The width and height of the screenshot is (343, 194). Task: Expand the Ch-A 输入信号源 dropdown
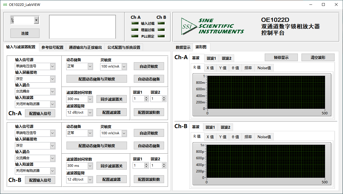(x=52, y=66)
